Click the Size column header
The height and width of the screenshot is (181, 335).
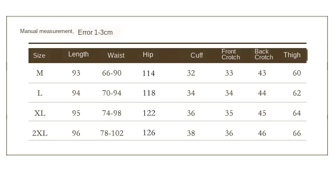tap(39, 56)
